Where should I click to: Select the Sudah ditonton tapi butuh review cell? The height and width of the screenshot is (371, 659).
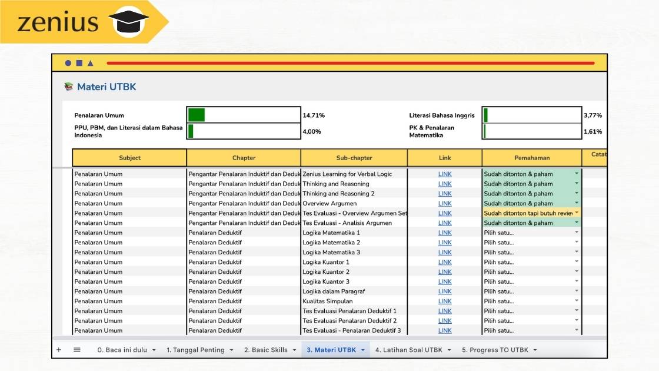point(532,213)
